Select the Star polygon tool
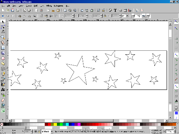The image size is (179, 134). 3,64
